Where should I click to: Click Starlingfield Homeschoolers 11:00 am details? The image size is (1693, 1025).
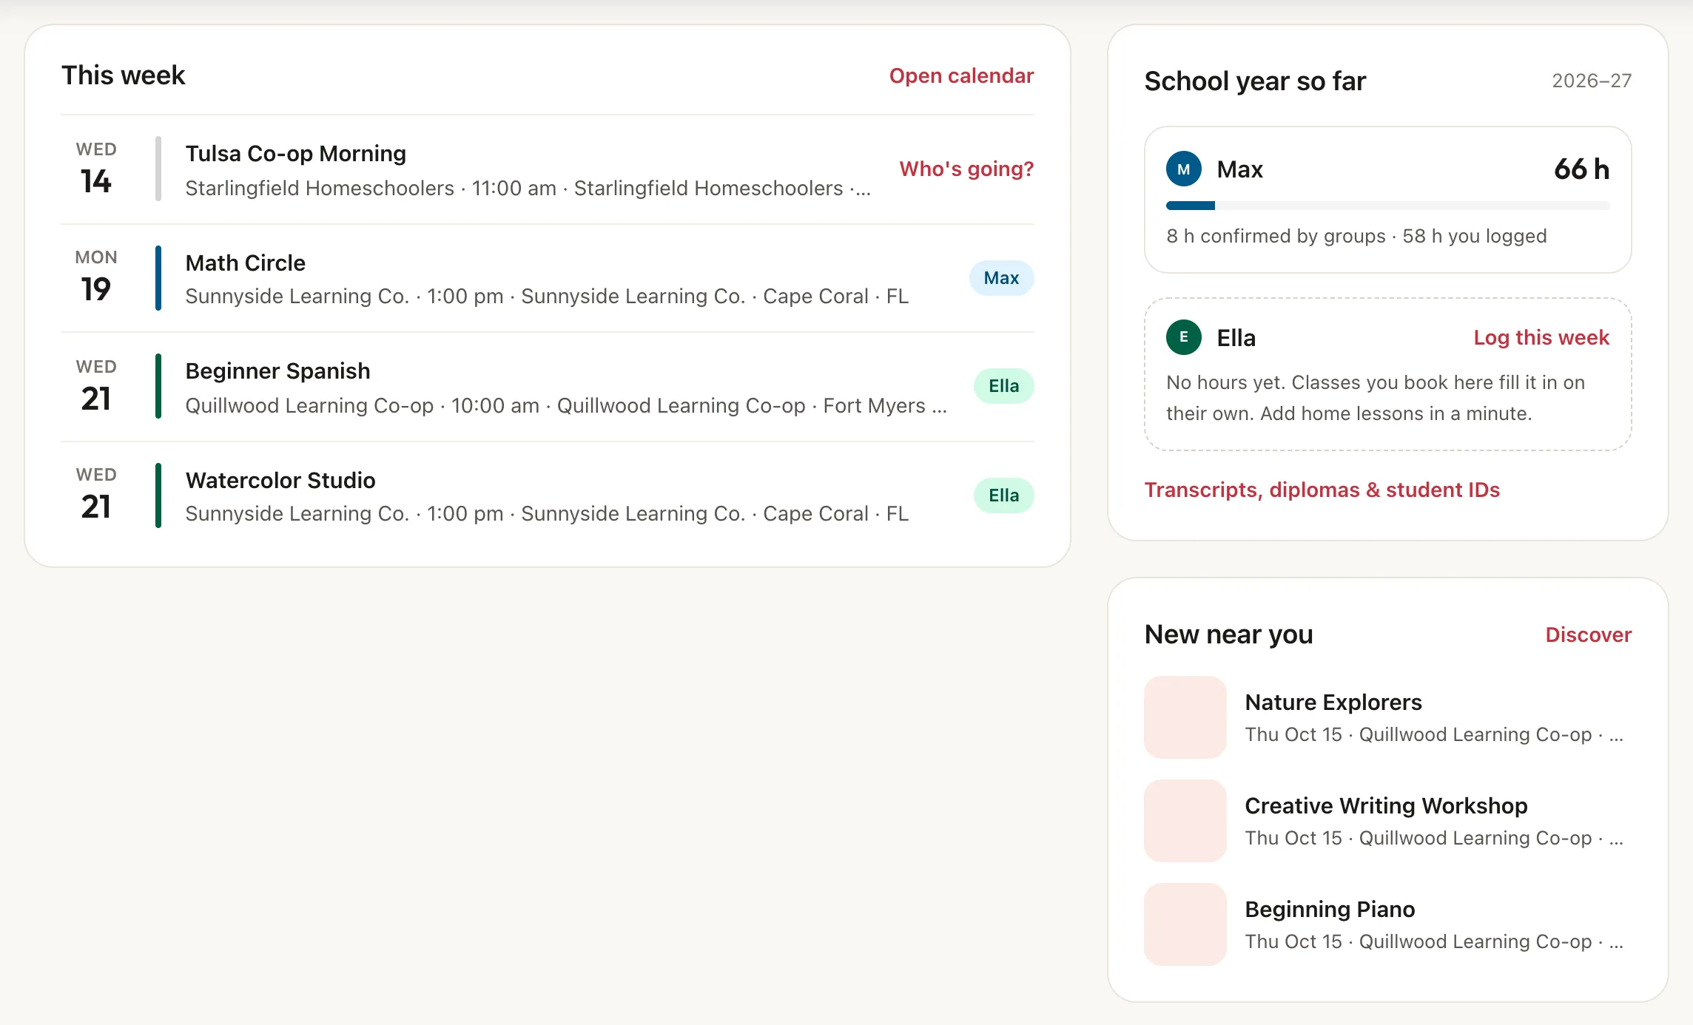tap(528, 189)
